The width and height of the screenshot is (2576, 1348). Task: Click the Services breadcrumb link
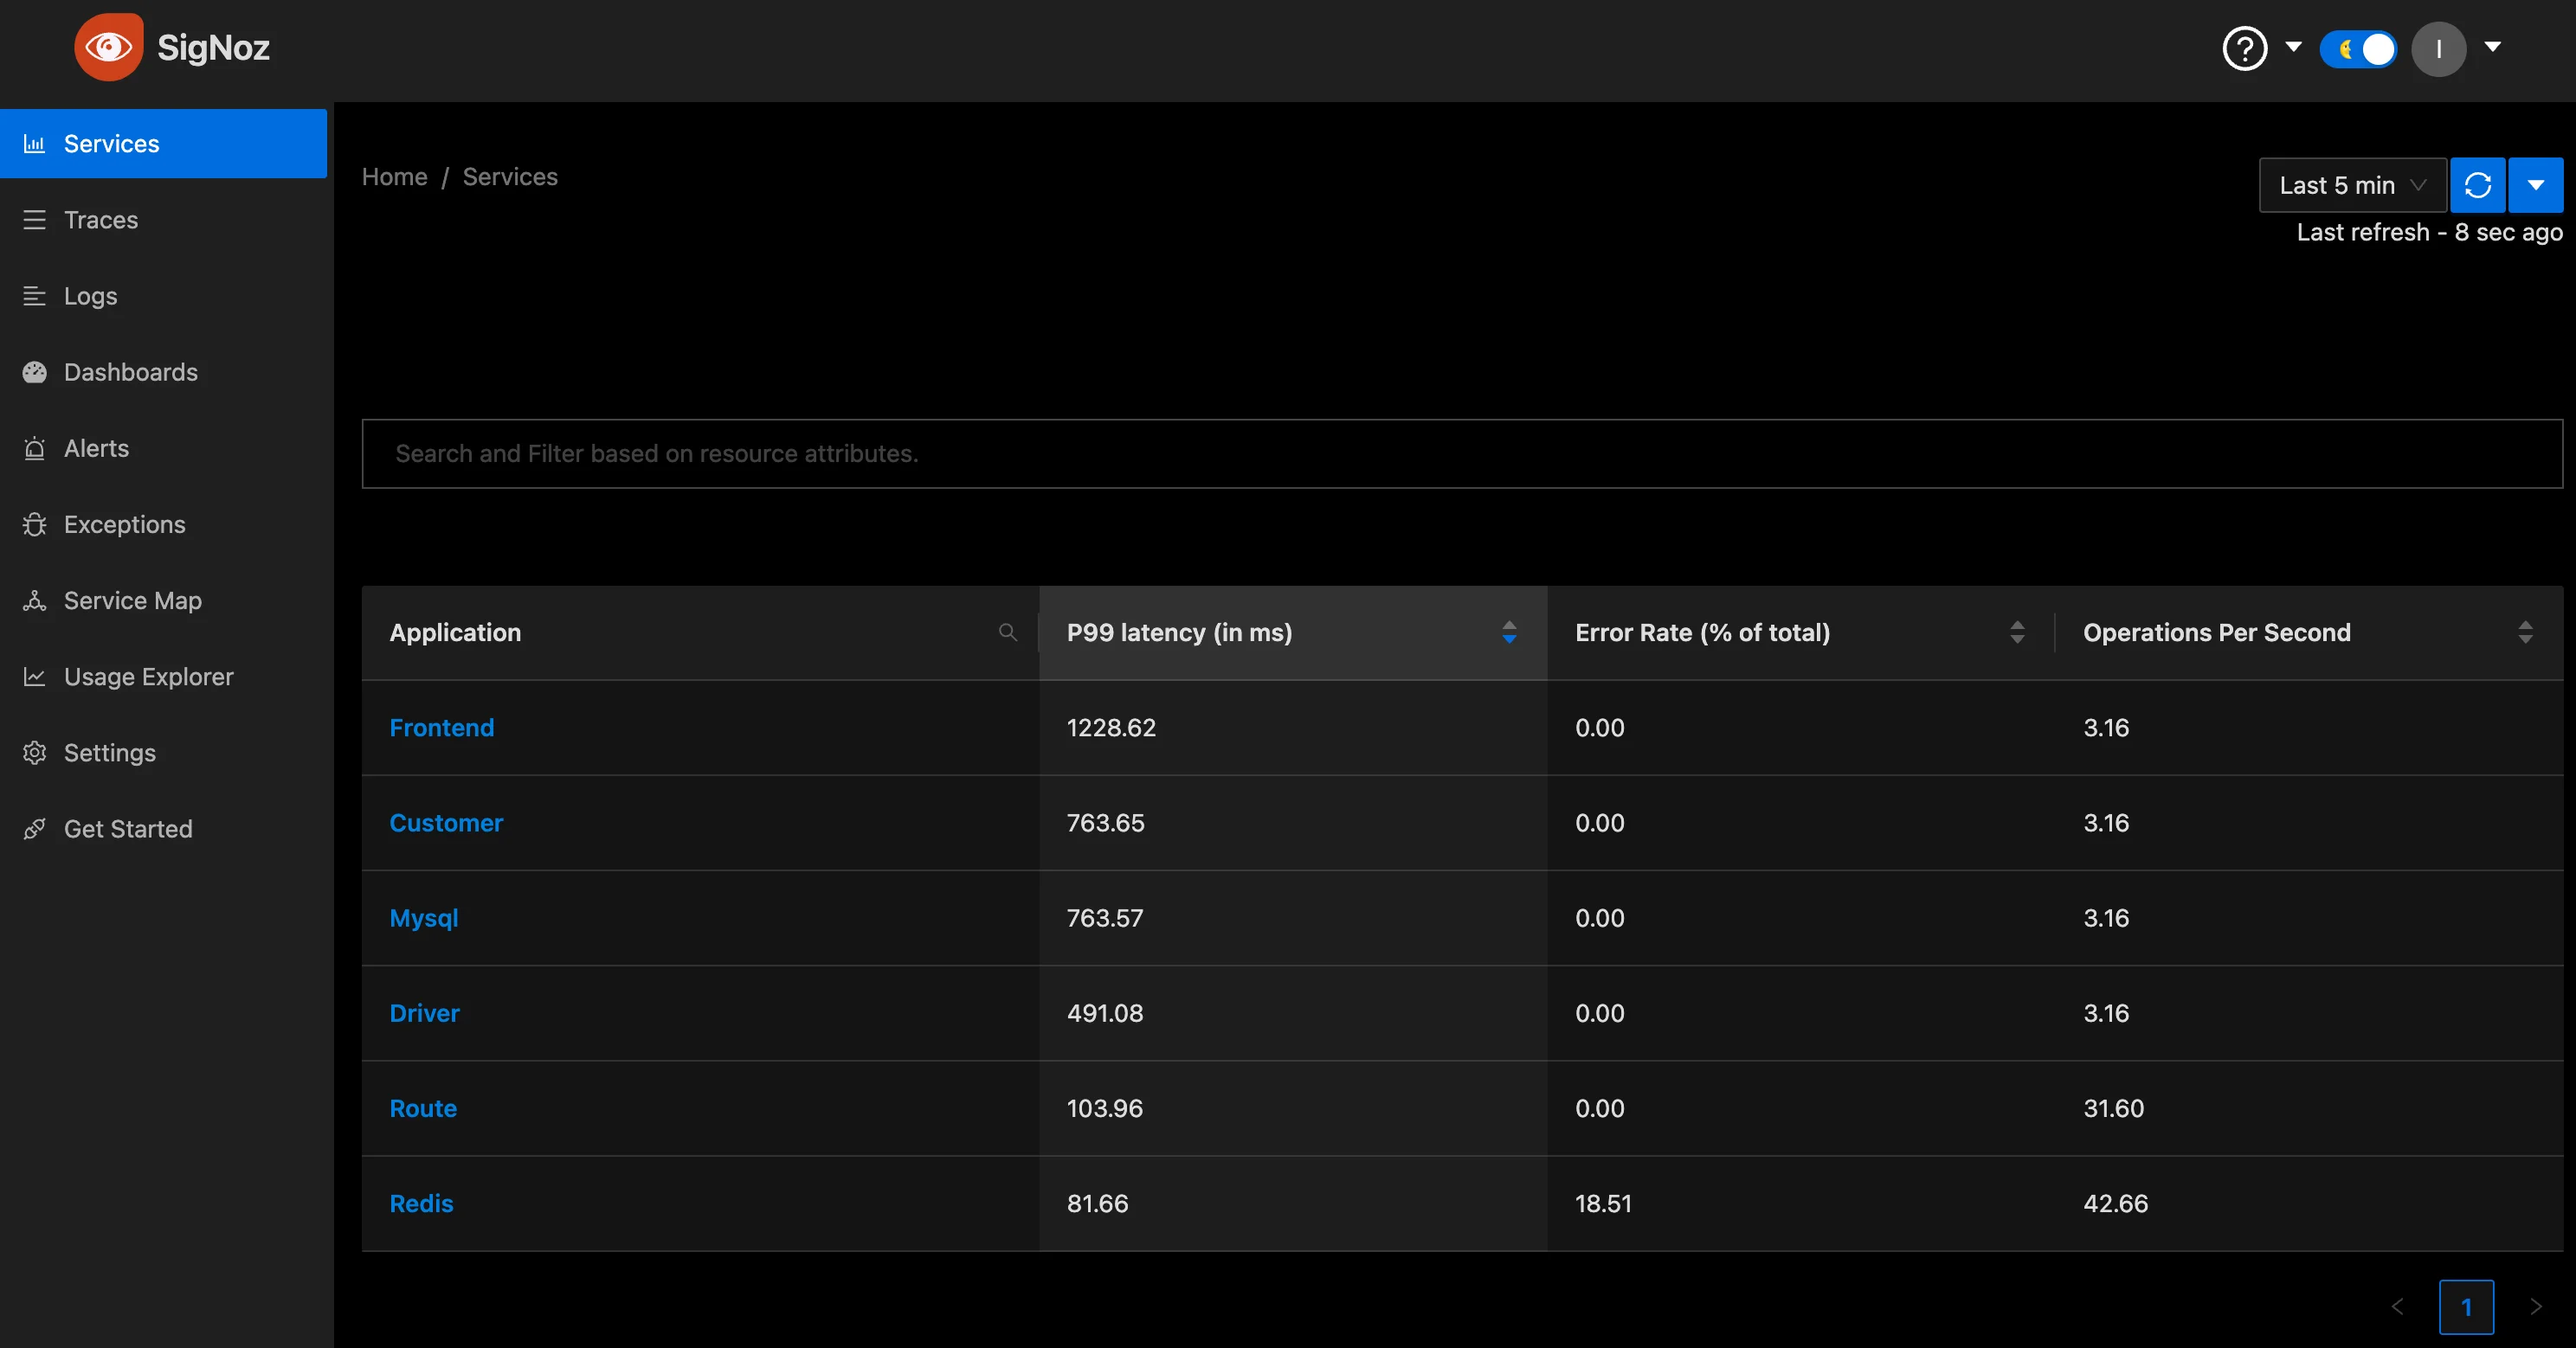(510, 177)
